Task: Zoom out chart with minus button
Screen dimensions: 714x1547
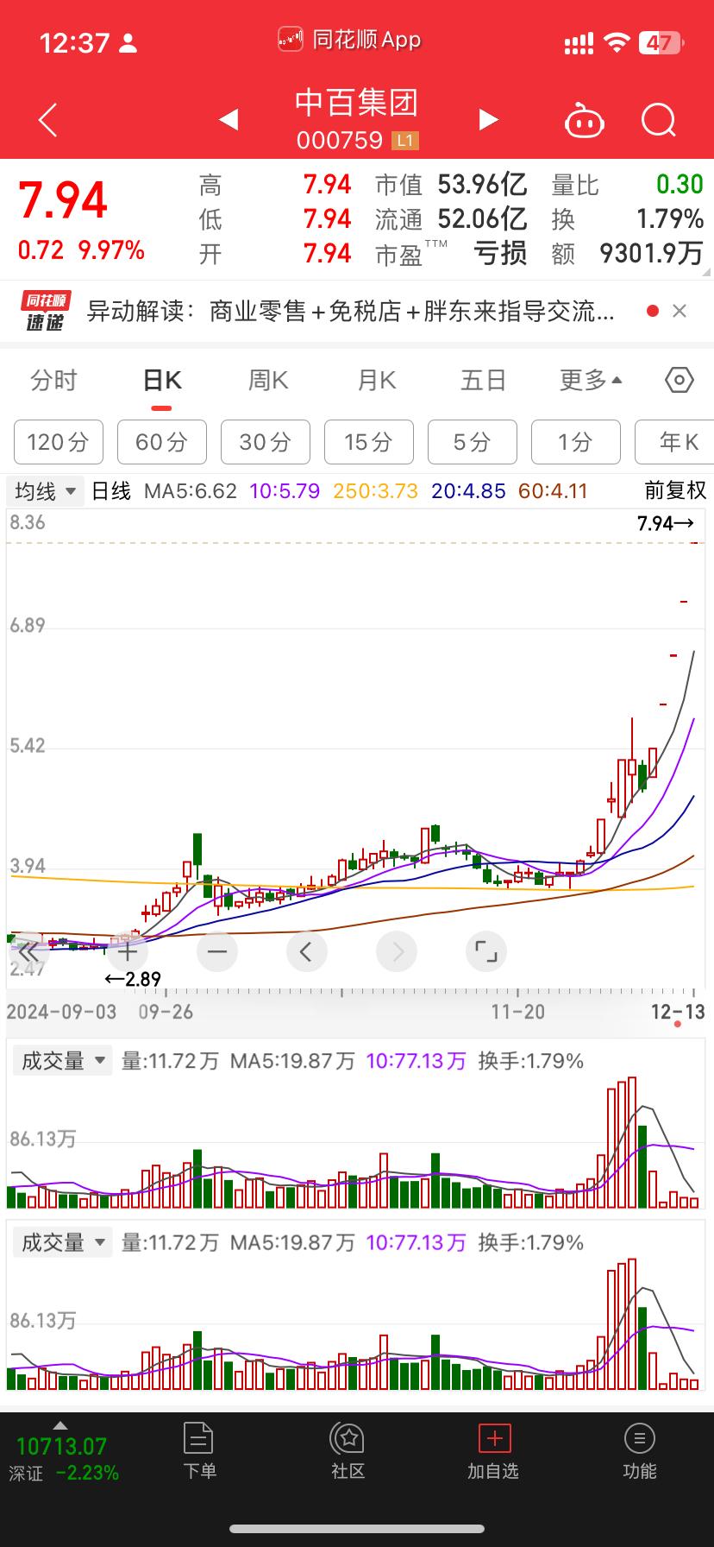Action: [217, 952]
